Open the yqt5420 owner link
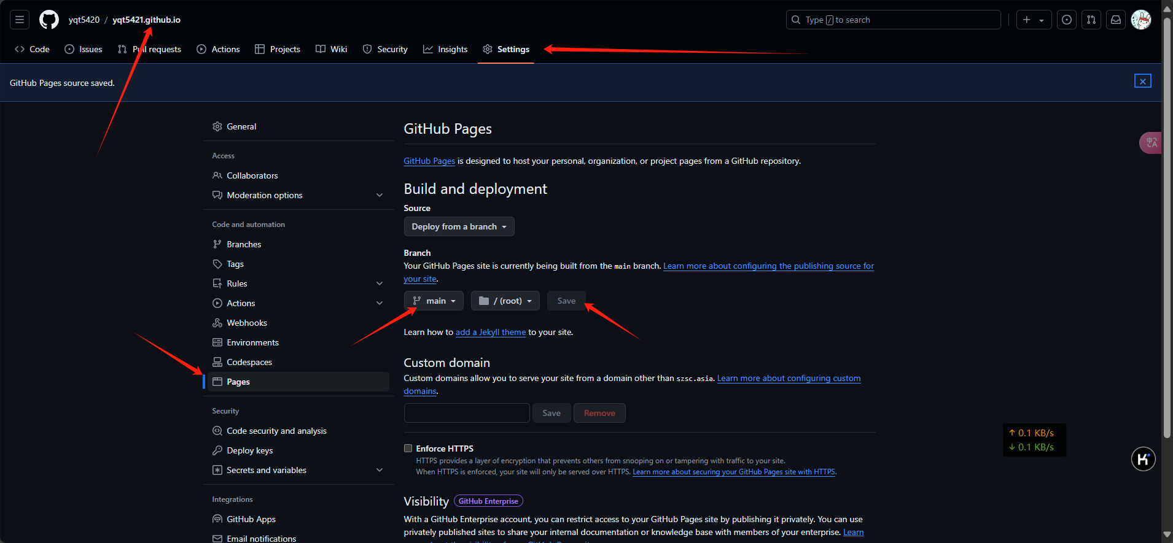The image size is (1173, 543). point(84,20)
